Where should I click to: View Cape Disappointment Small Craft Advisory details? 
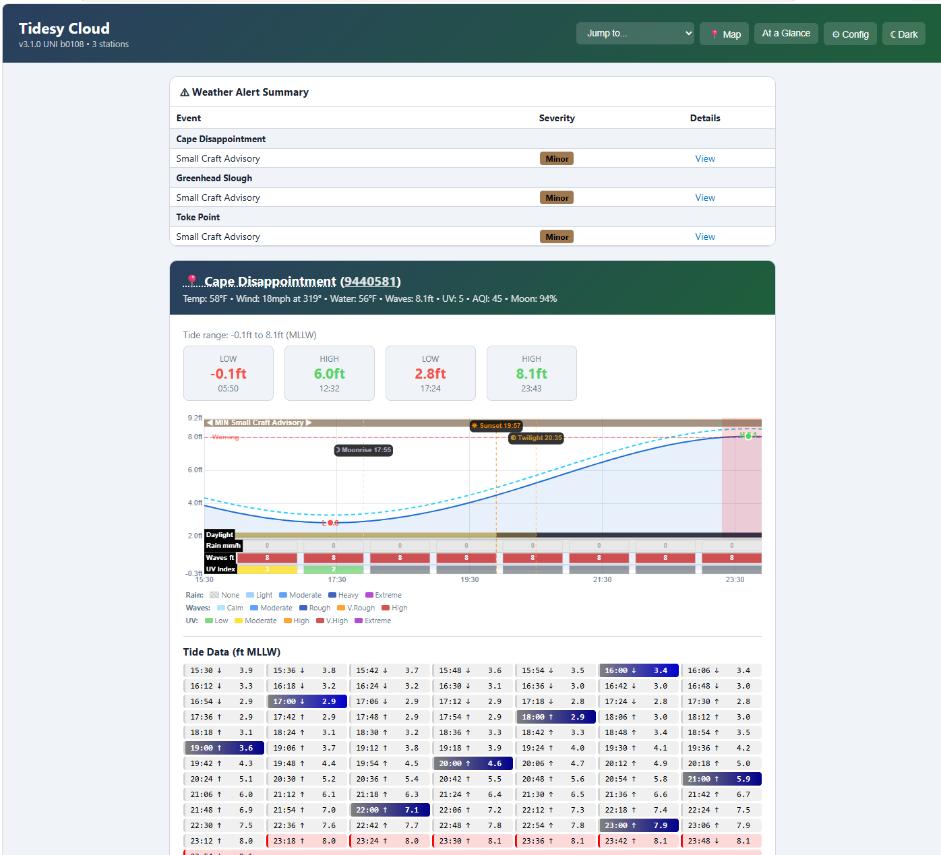[x=705, y=158]
